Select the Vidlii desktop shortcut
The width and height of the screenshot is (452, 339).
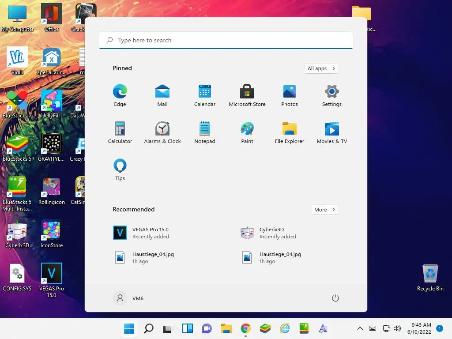pos(17,61)
